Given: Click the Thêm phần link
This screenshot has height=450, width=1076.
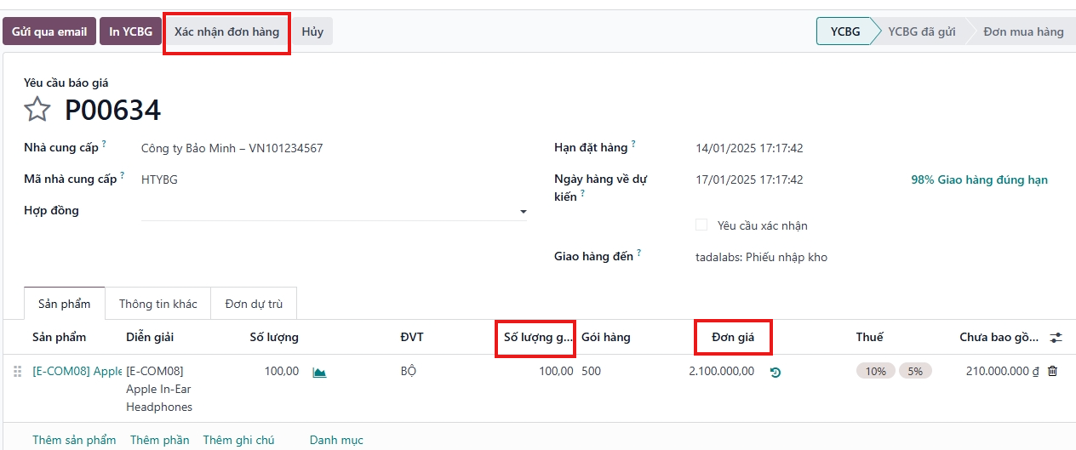Looking at the screenshot, I should 159,440.
